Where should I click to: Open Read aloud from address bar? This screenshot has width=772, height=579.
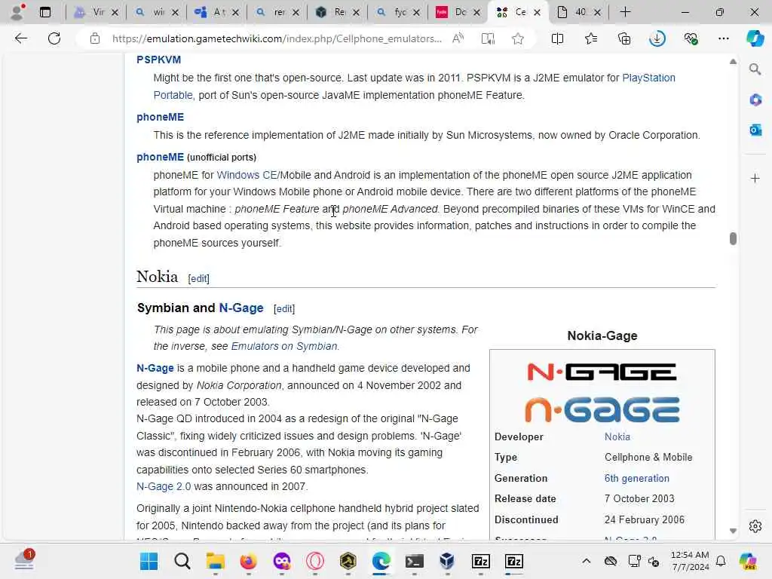(458, 38)
